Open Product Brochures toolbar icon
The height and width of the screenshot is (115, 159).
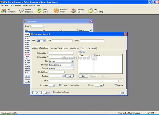26,11
